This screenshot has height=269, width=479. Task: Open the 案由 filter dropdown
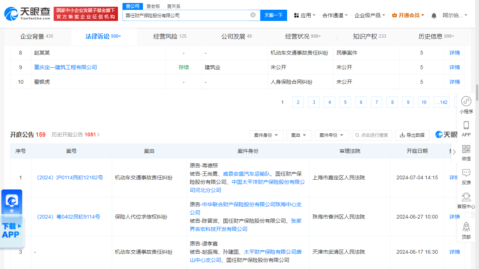[x=299, y=135]
